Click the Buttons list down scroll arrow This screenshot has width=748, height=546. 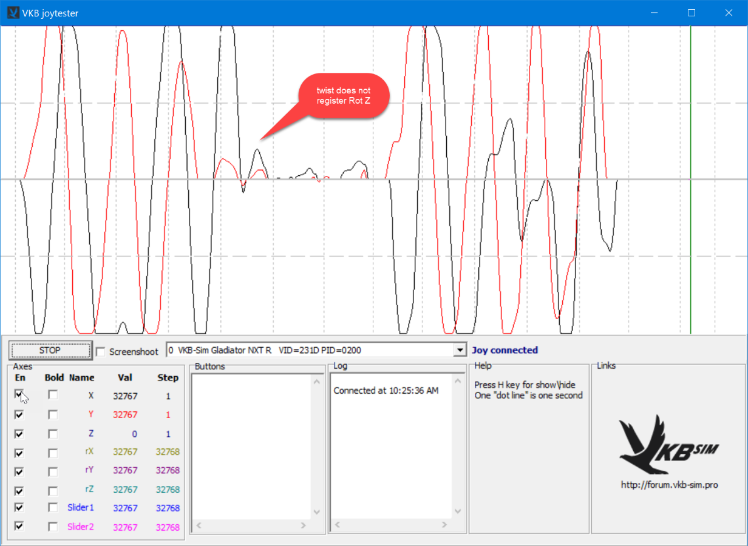[316, 512]
